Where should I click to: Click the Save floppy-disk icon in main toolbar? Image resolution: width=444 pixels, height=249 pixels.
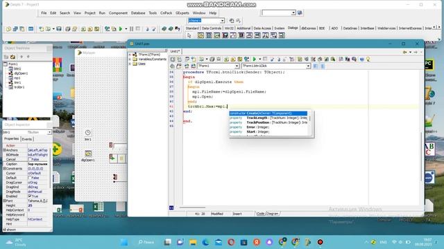point(59,29)
